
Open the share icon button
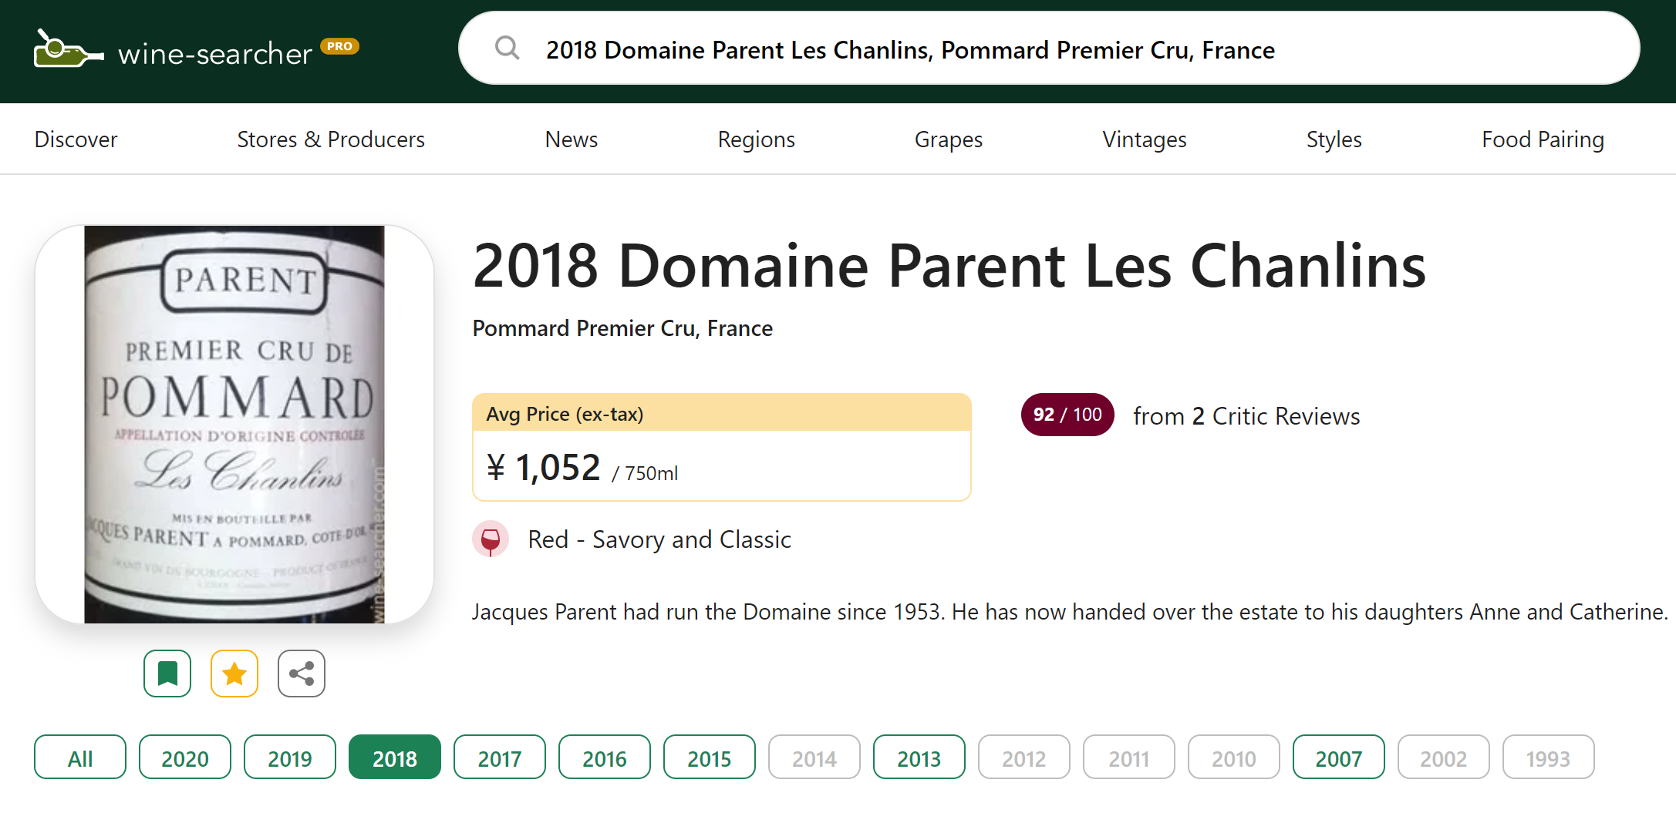click(302, 674)
